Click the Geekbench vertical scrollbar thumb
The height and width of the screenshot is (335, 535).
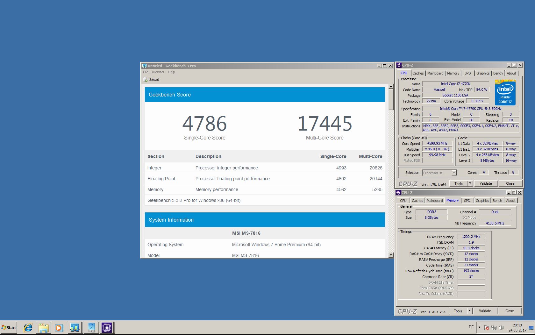391,100
